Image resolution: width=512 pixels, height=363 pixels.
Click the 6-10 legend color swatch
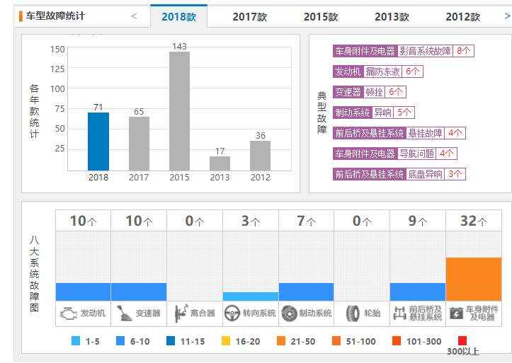[120, 341]
